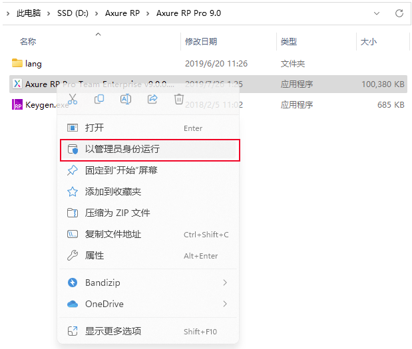The image size is (412, 349).
Task: Click the Axure RP Pro Team Enterprise file name
Action: [x=100, y=84]
